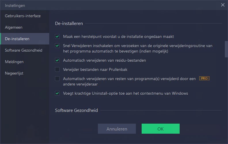Viewport: 228px width, 144px height.
Task: Click the De-installeren section heading
Action: point(69,23)
